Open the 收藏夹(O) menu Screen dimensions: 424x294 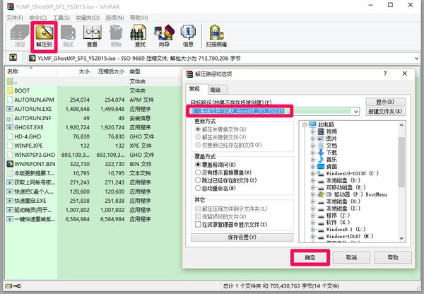point(88,18)
